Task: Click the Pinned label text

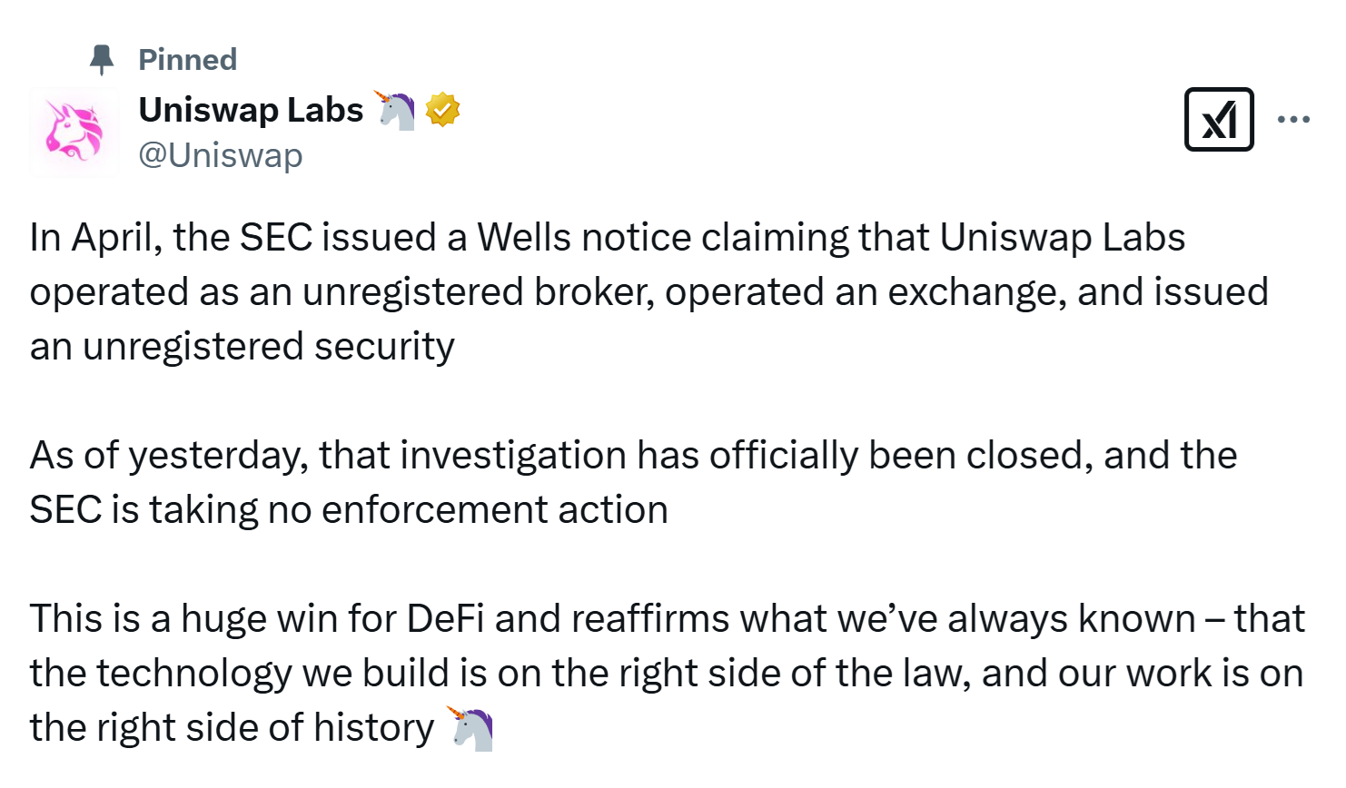Action: 187,60
